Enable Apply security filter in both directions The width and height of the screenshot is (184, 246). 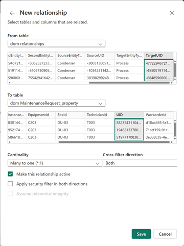(x=10, y=184)
